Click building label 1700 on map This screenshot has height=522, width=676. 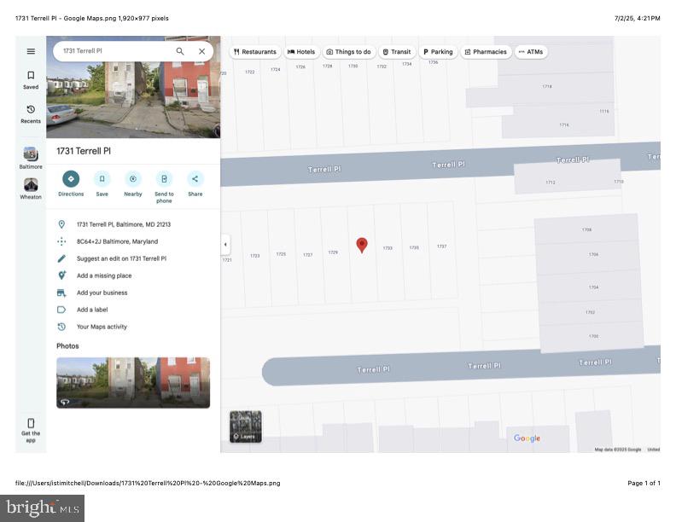(x=594, y=336)
